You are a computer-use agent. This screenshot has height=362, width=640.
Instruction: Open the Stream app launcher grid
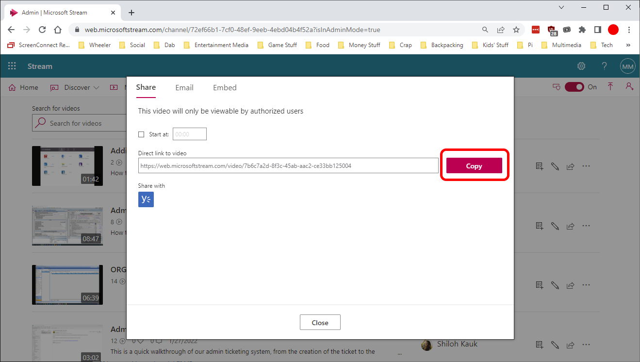coord(12,66)
